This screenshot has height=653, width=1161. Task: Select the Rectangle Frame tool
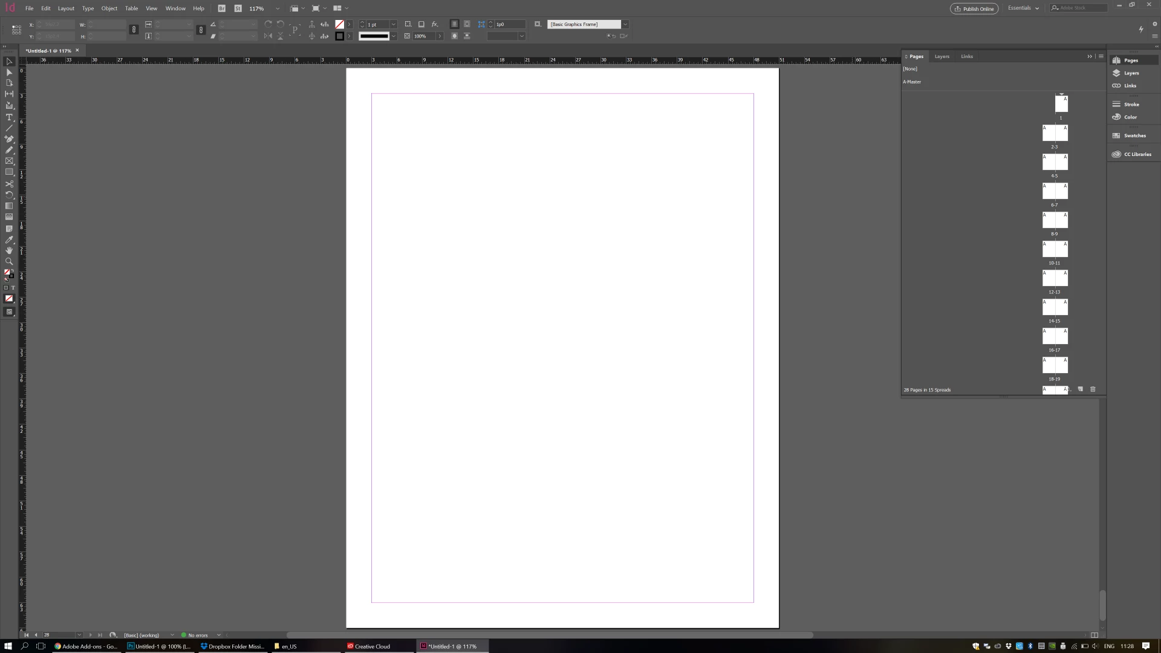pos(9,161)
